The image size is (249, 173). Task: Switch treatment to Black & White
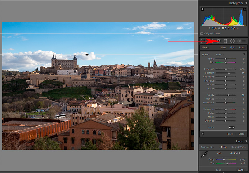click(238, 147)
